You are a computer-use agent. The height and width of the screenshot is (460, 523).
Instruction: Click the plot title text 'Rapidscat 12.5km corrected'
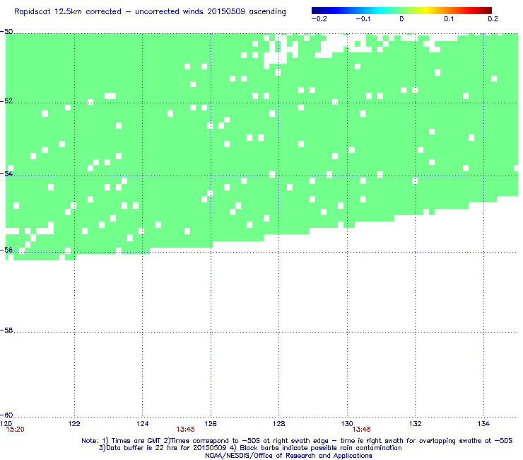point(68,12)
